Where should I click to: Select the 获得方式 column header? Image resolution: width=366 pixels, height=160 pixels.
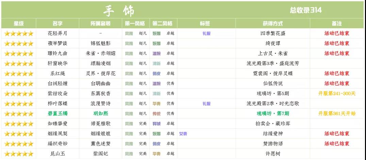273,23
